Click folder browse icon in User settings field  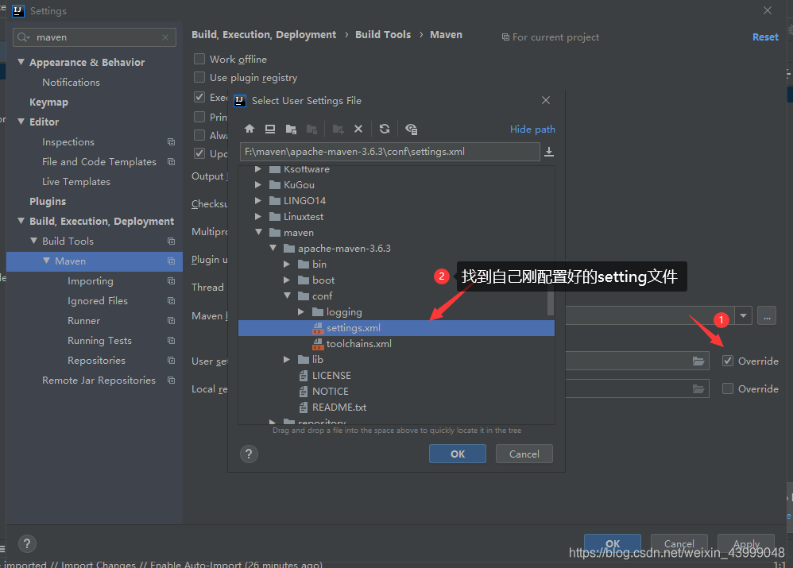click(x=698, y=361)
